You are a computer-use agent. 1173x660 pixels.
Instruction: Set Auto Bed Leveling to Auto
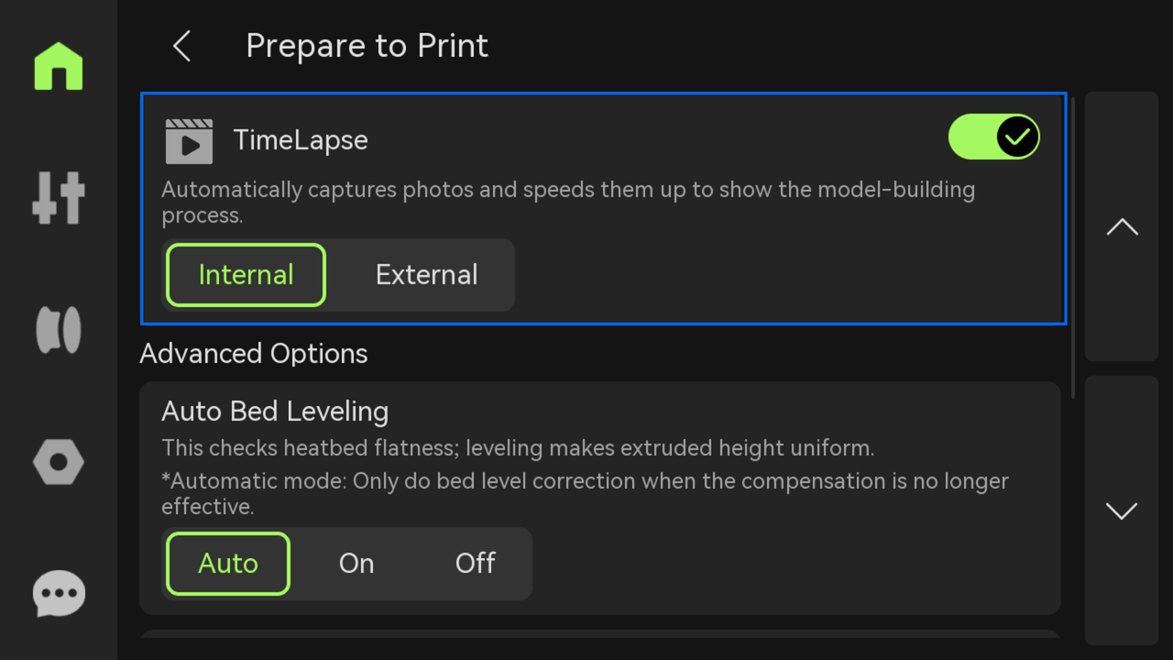point(228,563)
